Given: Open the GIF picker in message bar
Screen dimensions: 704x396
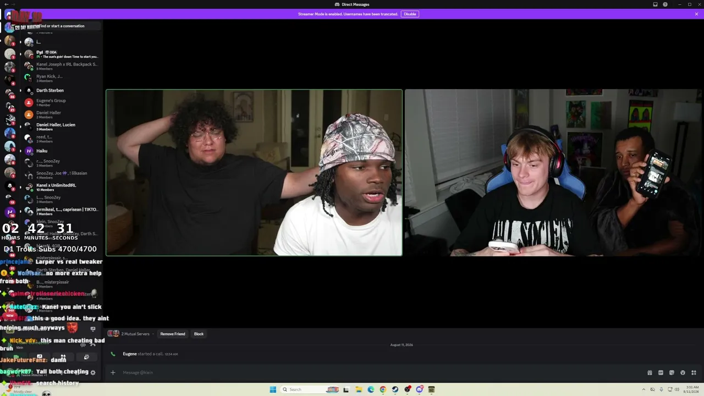Looking at the screenshot, I should [x=661, y=372].
